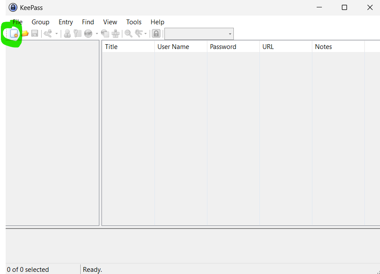Click the Perform Auto-Type toolbar icon

pyautogui.click(x=115, y=34)
